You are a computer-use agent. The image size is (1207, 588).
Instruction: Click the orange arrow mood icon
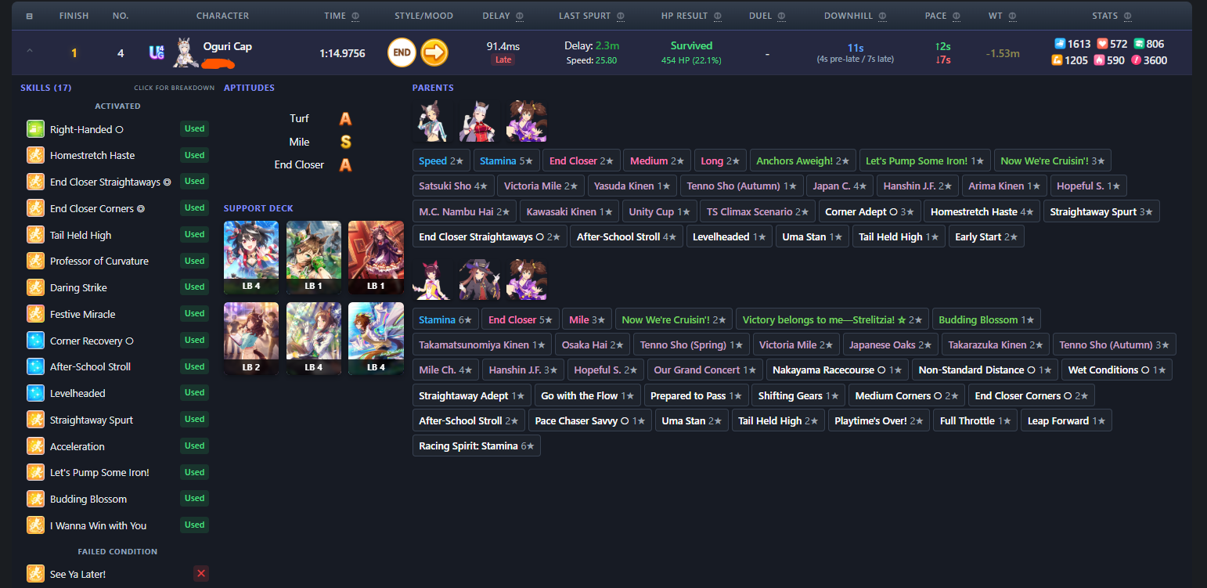(x=434, y=53)
